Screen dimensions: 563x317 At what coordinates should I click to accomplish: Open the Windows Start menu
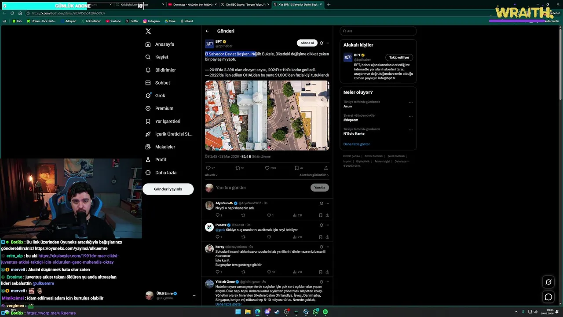click(x=238, y=312)
